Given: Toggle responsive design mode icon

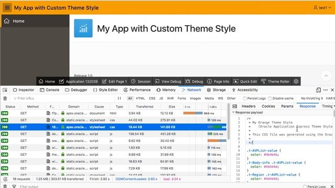Looking at the screenshot, I should (x=318, y=90).
